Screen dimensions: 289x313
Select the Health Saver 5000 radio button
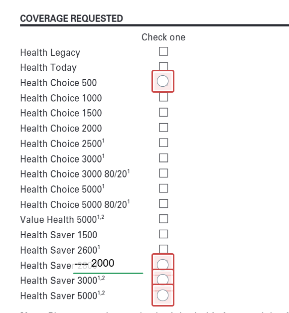tap(162, 295)
